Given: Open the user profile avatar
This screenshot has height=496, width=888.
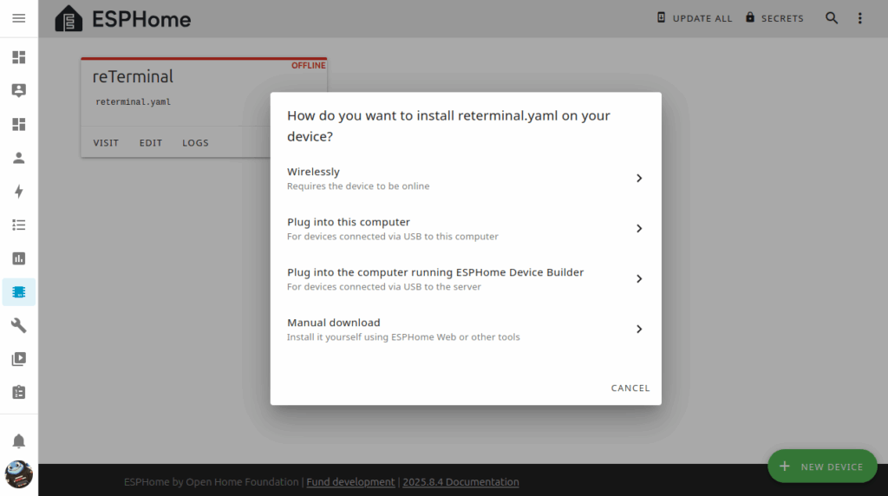Looking at the screenshot, I should pyautogui.click(x=19, y=474).
